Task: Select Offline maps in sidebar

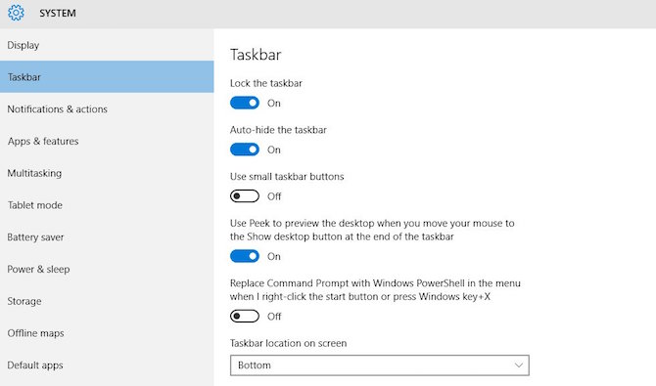Action: 107,333
